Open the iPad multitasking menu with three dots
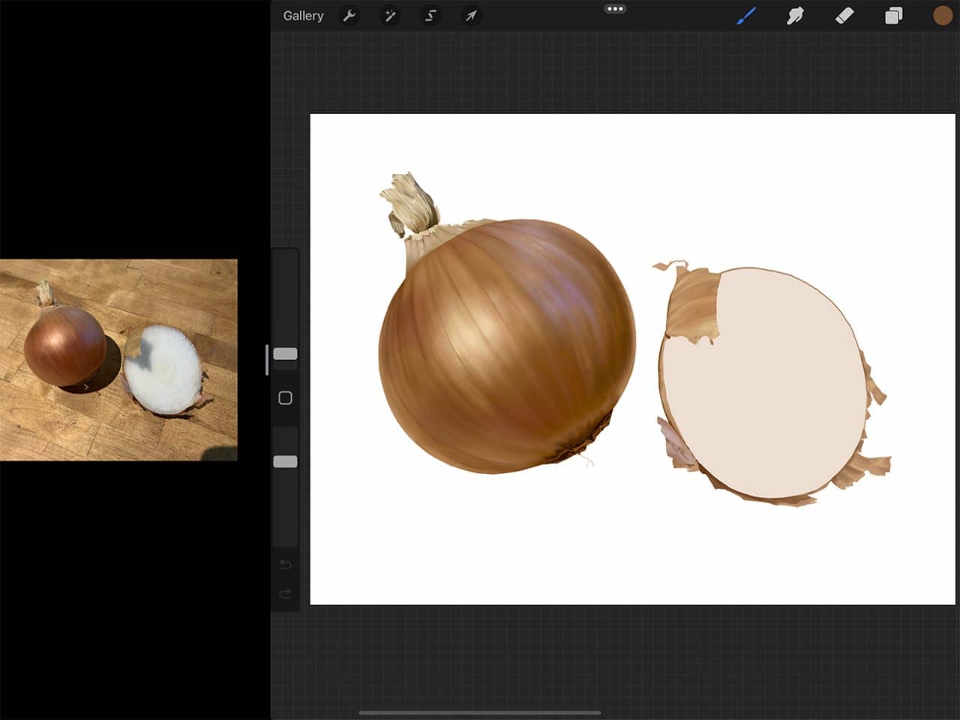 click(615, 8)
